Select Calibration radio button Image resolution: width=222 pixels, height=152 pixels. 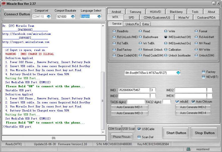coord(166,50)
